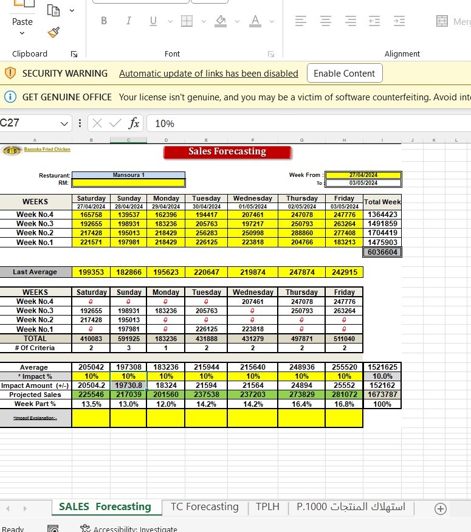Image resolution: width=471 pixels, height=532 pixels.
Task: Select Week No.4 Saturday value 165758
Action: click(91, 215)
